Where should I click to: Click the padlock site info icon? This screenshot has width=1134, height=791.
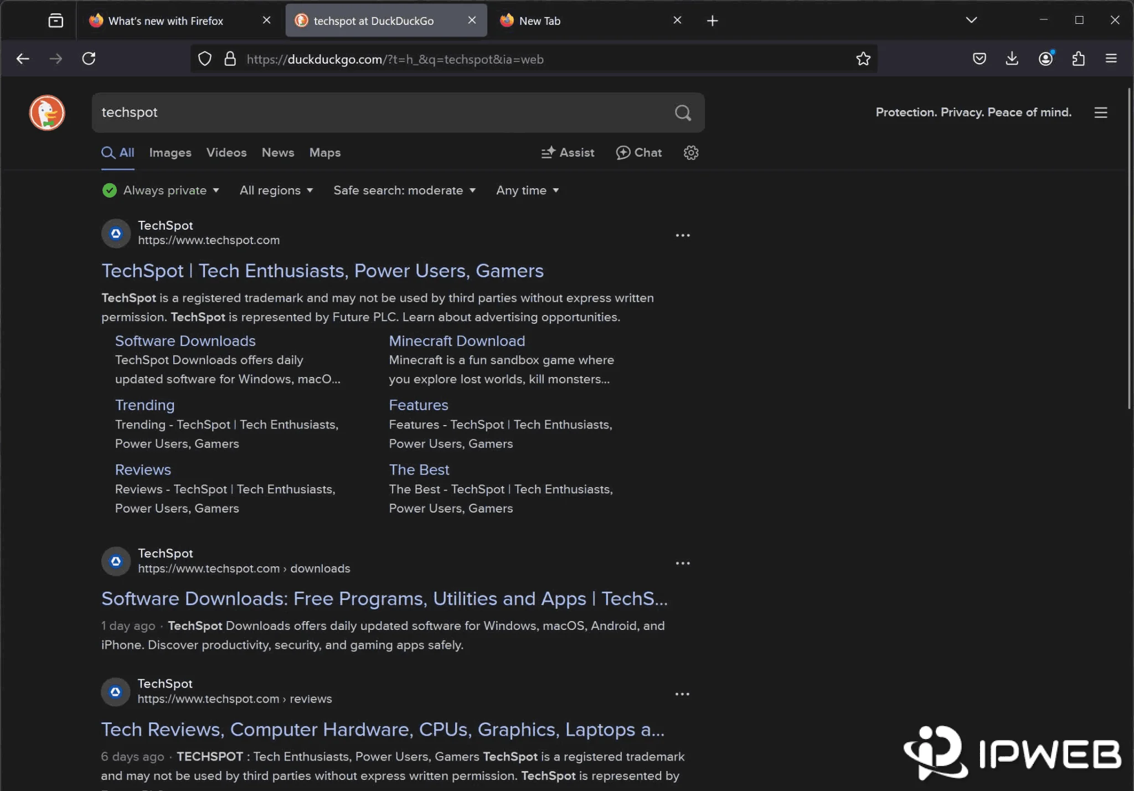230,59
